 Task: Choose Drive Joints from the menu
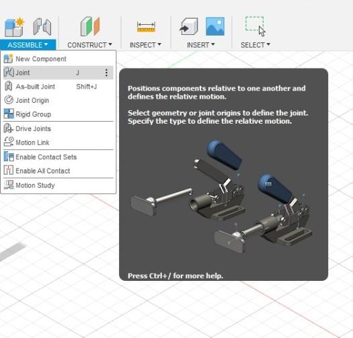tap(58, 128)
